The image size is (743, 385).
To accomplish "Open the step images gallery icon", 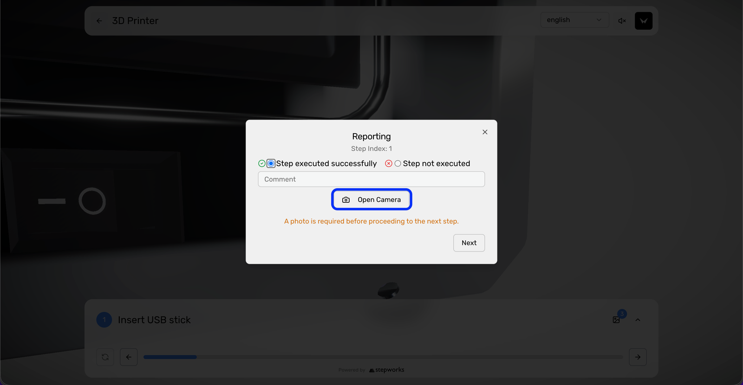I will 616,320.
